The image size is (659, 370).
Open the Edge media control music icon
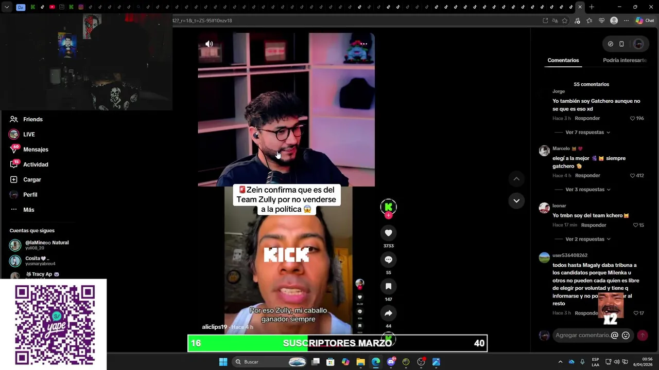point(577,21)
